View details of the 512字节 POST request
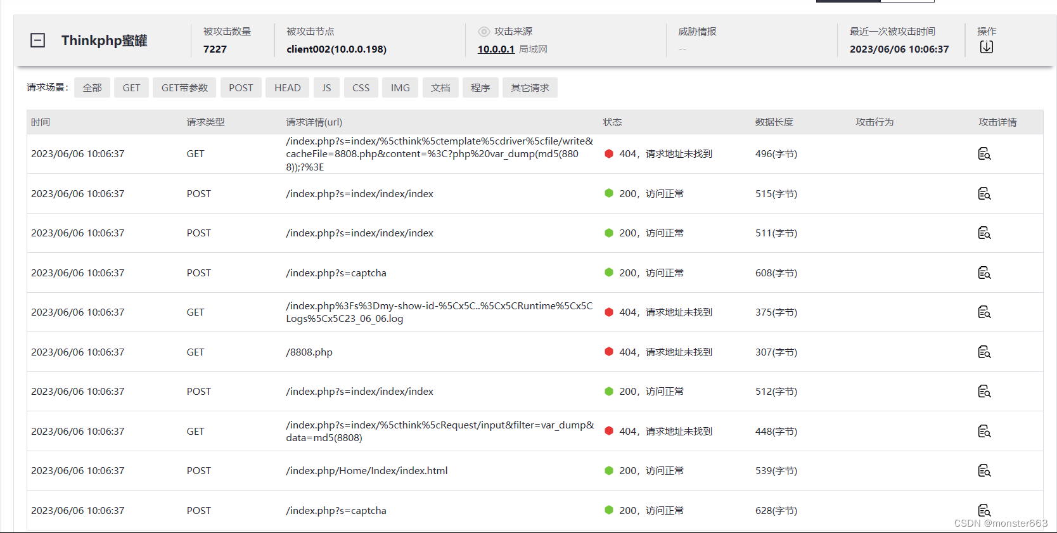Image resolution: width=1057 pixels, height=533 pixels. (984, 391)
